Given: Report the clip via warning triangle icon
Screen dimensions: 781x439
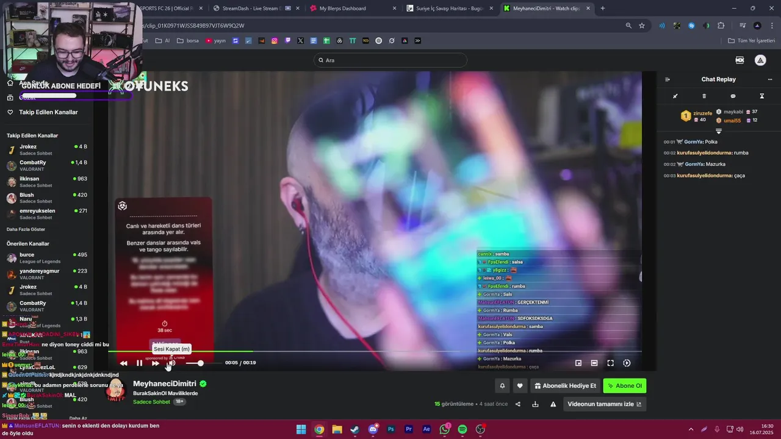Looking at the screenshot, I should pyautogui.click(x=553, y=404).
